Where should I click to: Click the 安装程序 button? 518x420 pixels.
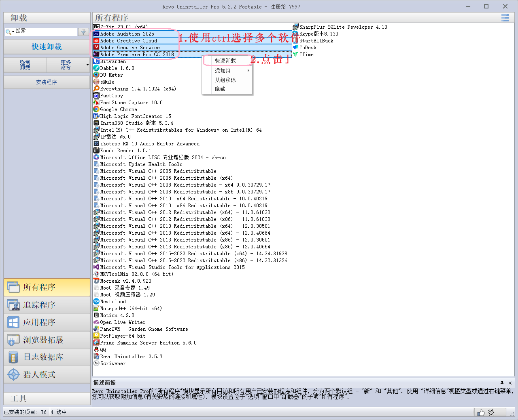tap(47, 82)
